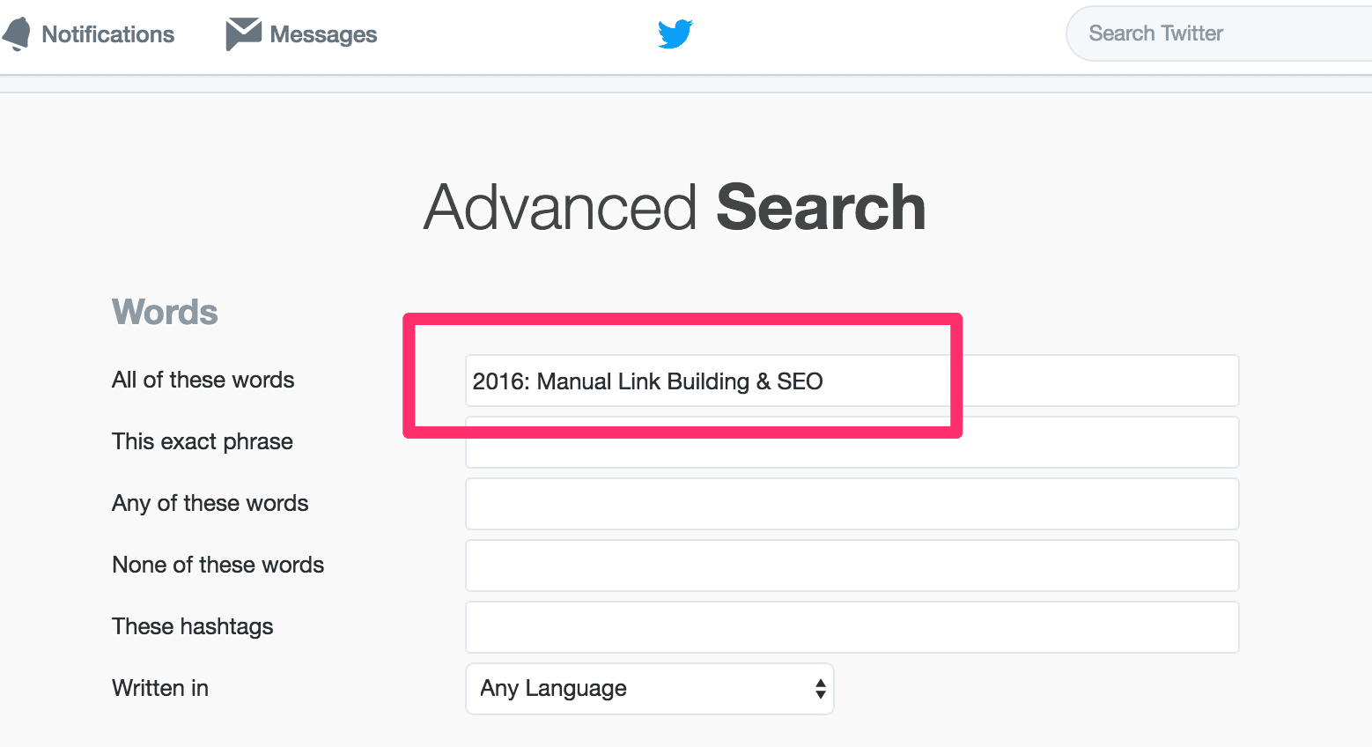Click into the Search Twitter box
1372x747 pixels.
tap(1219, 33)
